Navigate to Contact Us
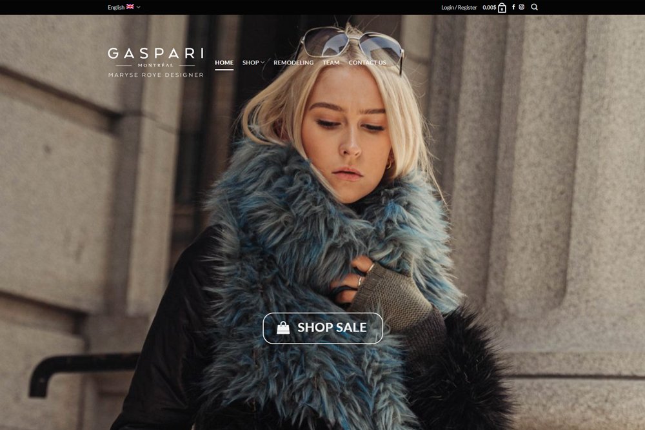This screenshot has width=645, height=430. click(367, 63)
